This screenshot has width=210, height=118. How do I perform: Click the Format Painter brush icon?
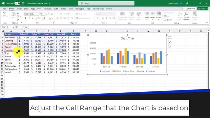coord(18,20)
